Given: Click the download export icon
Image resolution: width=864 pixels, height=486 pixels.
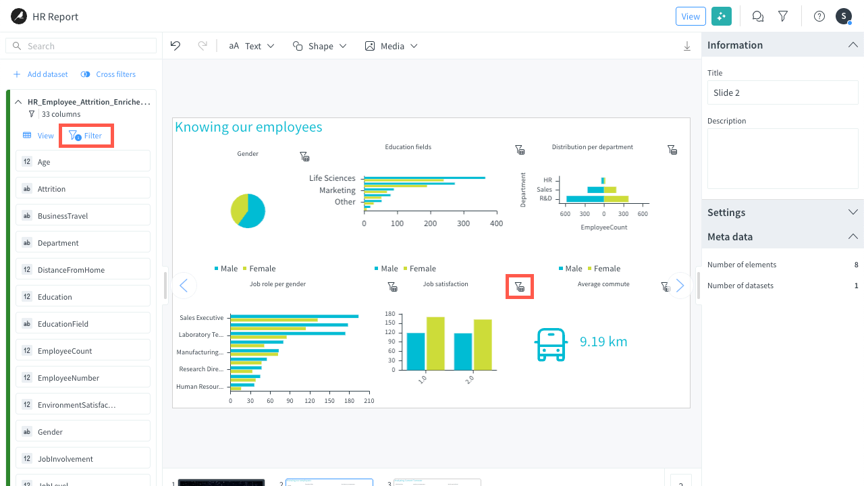Looking at the screenshot, I should click(687, 46).
